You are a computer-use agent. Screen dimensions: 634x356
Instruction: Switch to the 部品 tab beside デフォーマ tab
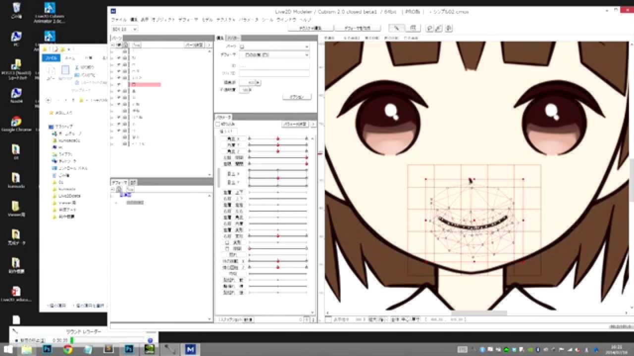(133, 182)
